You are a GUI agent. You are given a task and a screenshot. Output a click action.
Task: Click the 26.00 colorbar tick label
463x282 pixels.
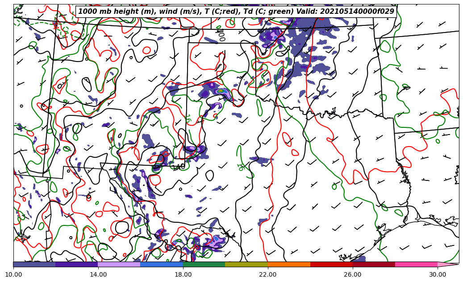pos(353,274)
